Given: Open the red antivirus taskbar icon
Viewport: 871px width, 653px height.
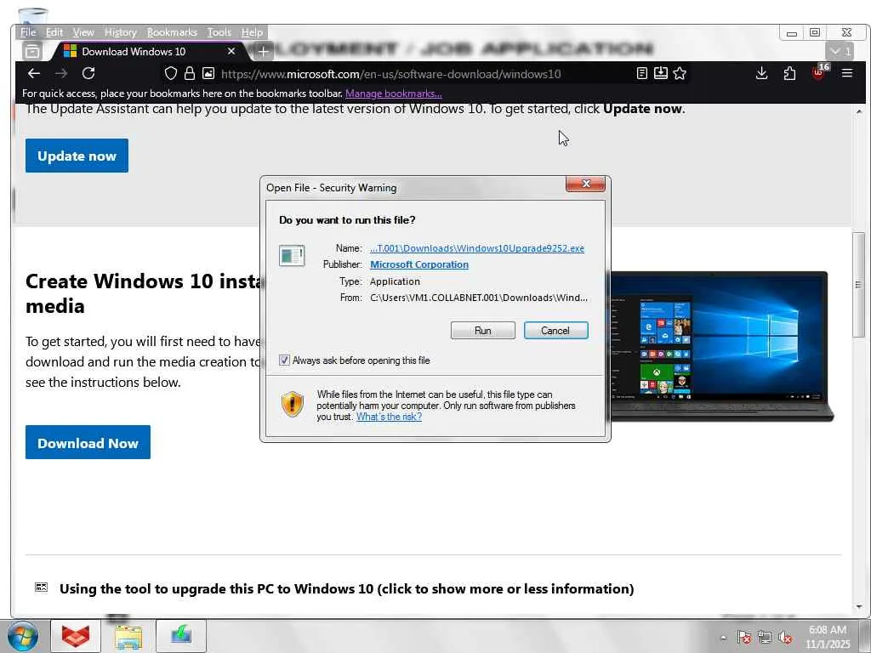Looking at the screenshot, I should (76, 636).
